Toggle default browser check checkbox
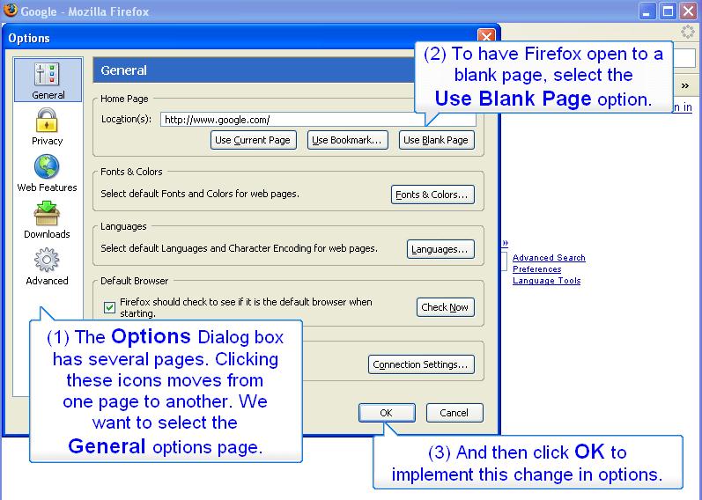This screenshot has width=702, height=500. click(109, 307)
